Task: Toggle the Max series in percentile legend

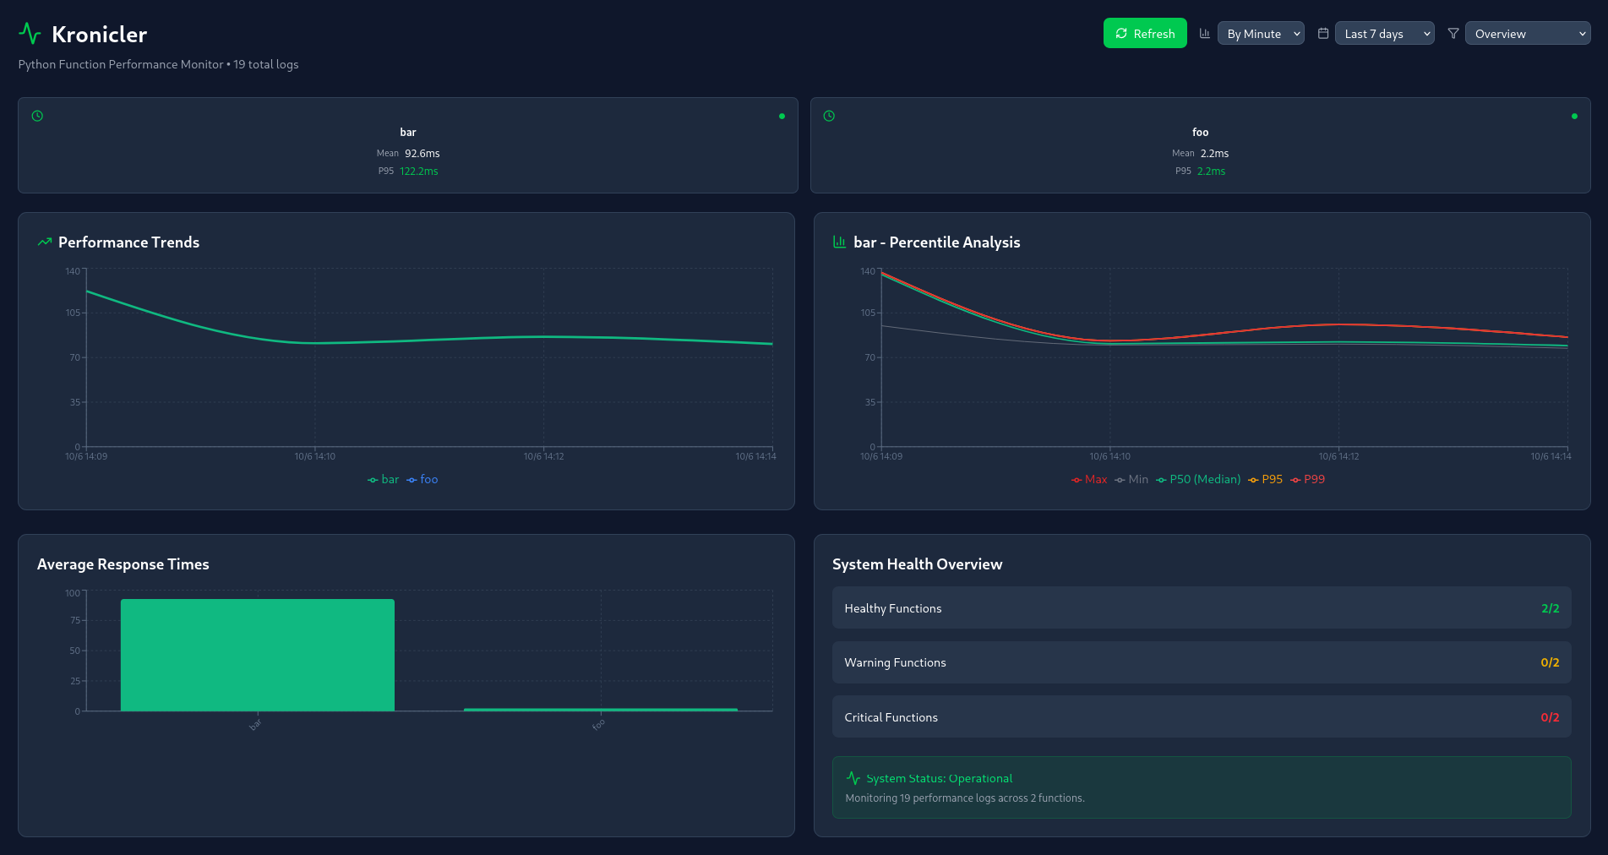Action: click(x=1089, y=479)
